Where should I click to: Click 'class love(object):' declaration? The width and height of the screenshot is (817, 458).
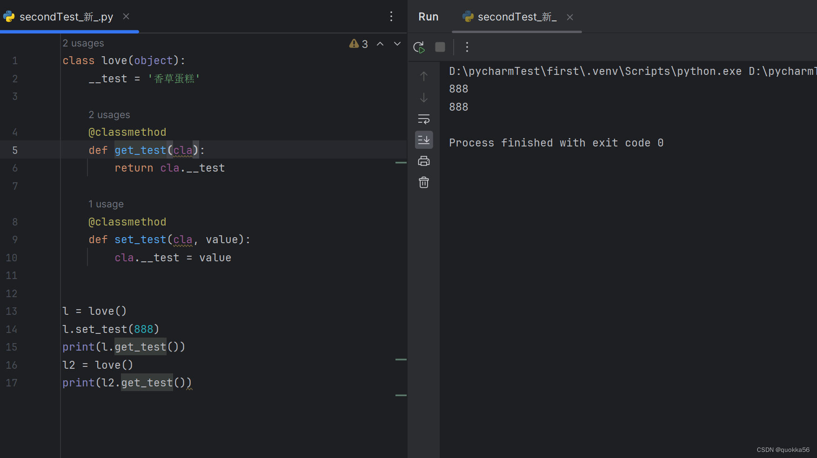click(x=124, y=60)
